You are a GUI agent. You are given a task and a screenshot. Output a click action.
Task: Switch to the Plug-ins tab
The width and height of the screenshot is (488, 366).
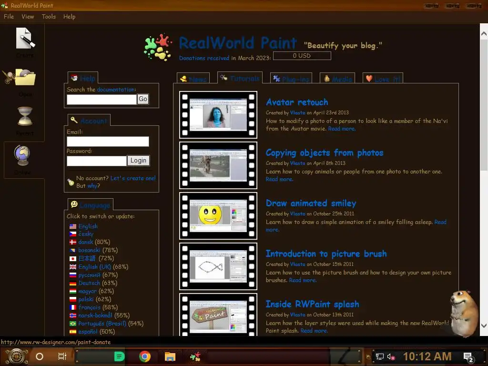291,79
